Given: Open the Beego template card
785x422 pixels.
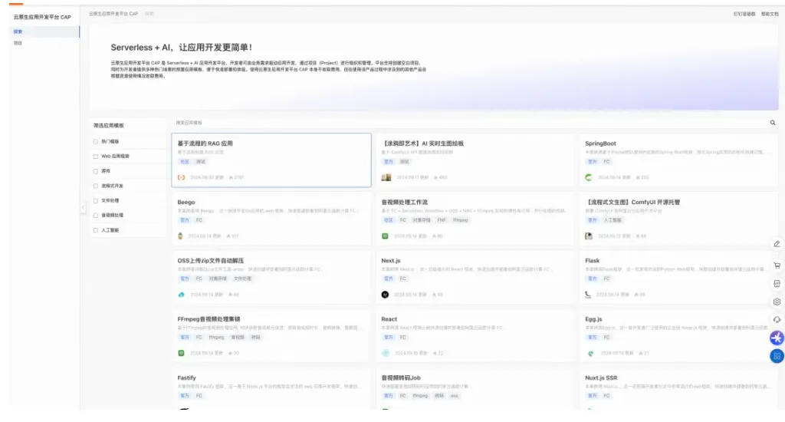Looking at the screenshot, I should tap(271, 219).
